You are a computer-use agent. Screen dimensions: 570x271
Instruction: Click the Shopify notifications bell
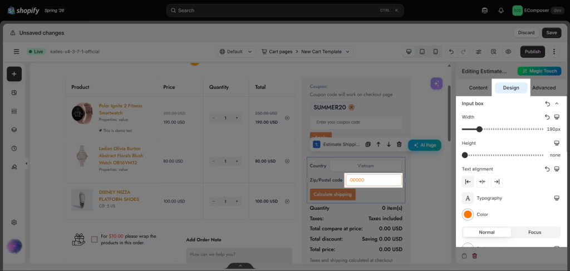(x=501, y=11)
